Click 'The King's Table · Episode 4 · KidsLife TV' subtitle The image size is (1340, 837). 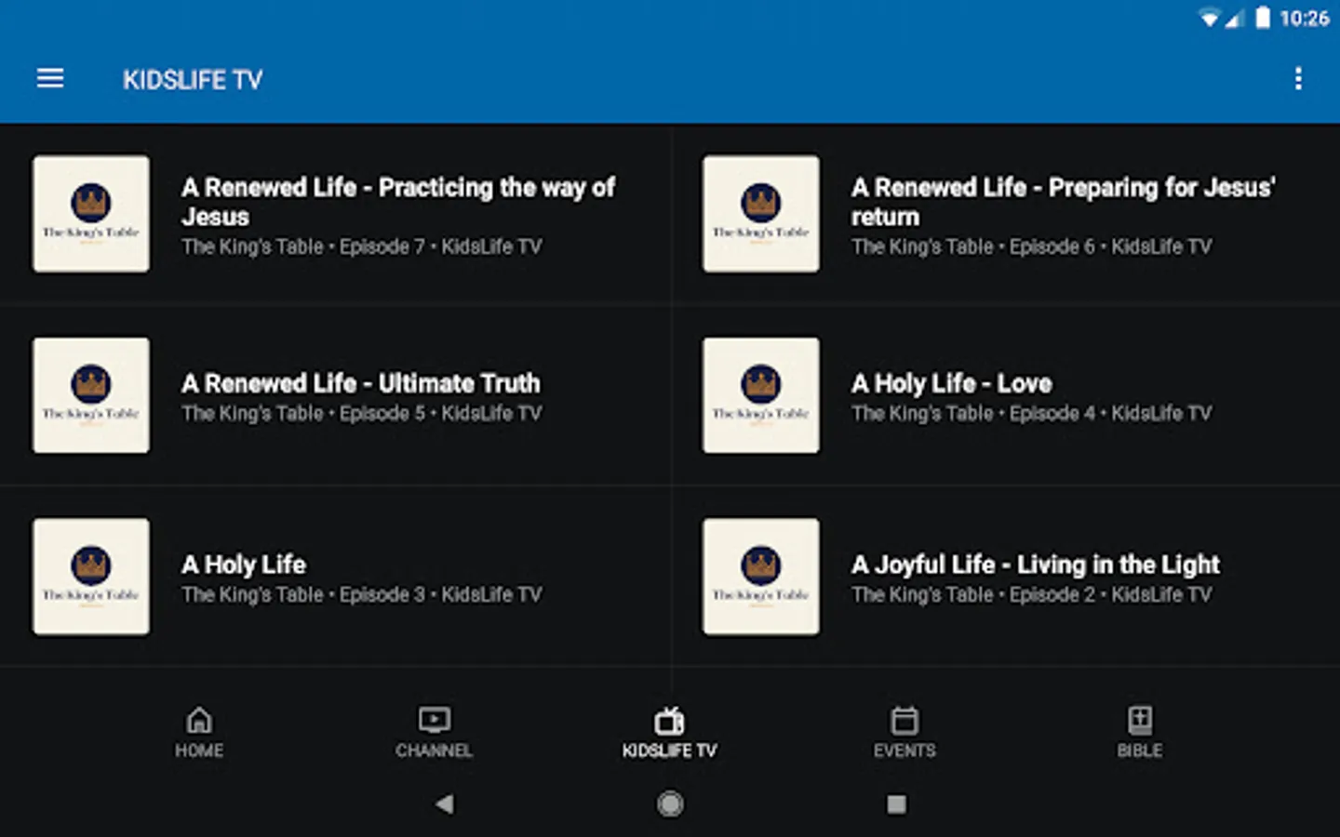[x=1032, y=413]
